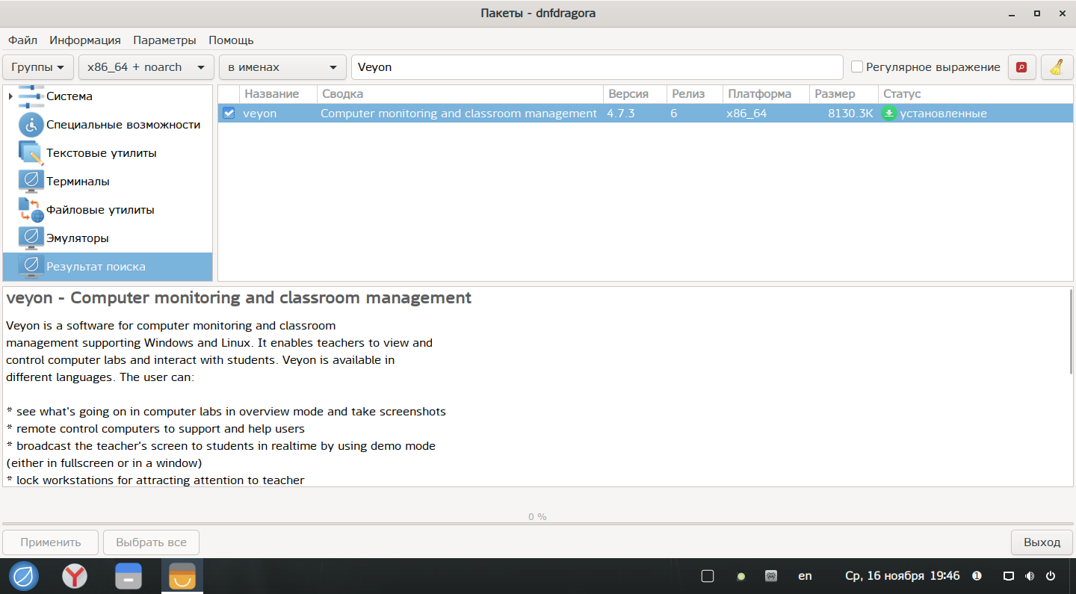1076x594 pixels.
Task: Open the Группы view dropdown
Action: coord(39,67)
